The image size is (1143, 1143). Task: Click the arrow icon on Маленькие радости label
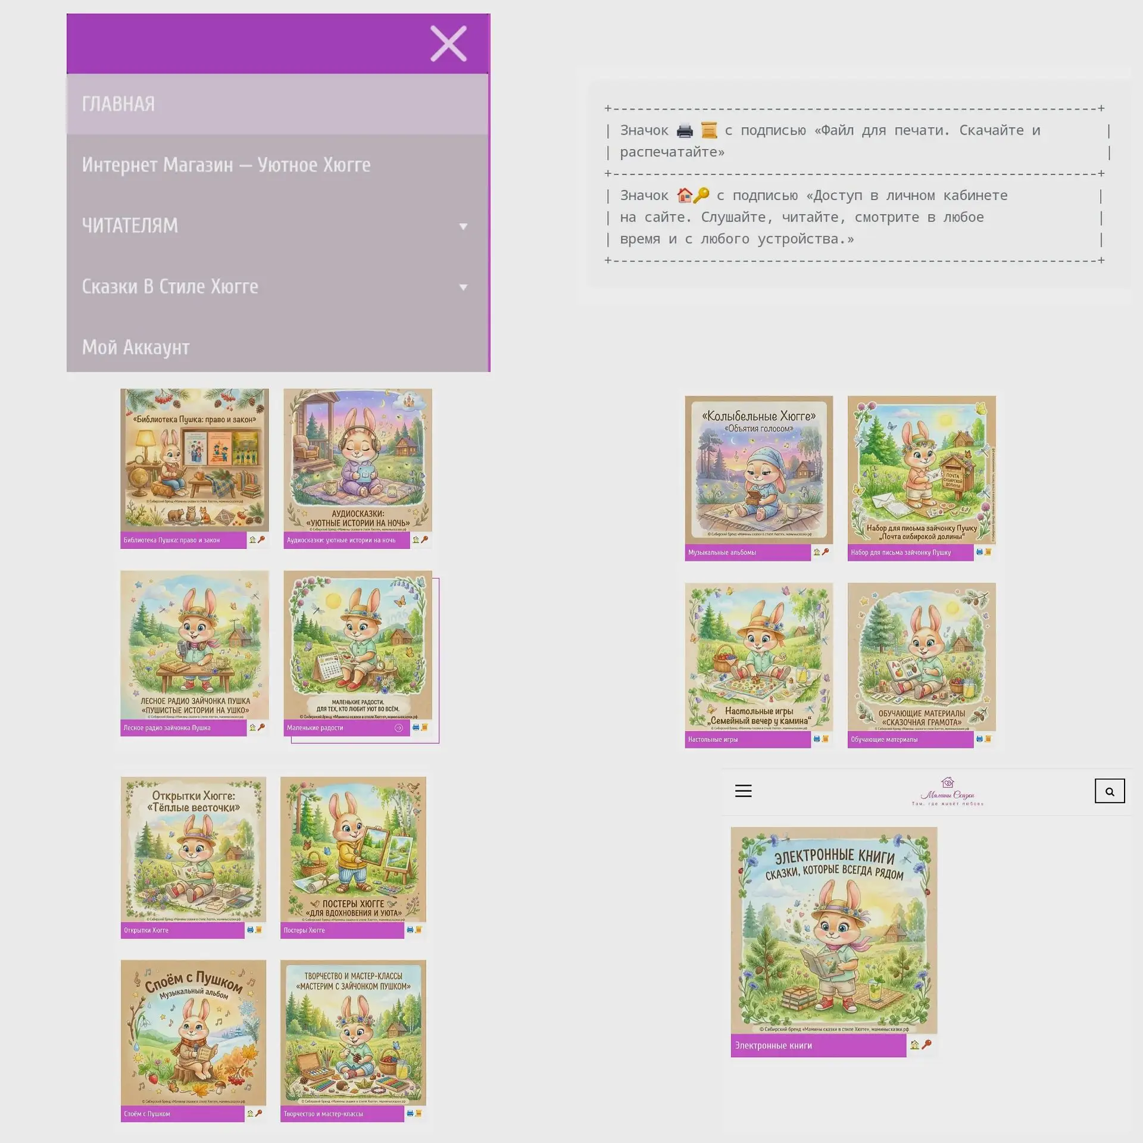[x=399, y=727]
